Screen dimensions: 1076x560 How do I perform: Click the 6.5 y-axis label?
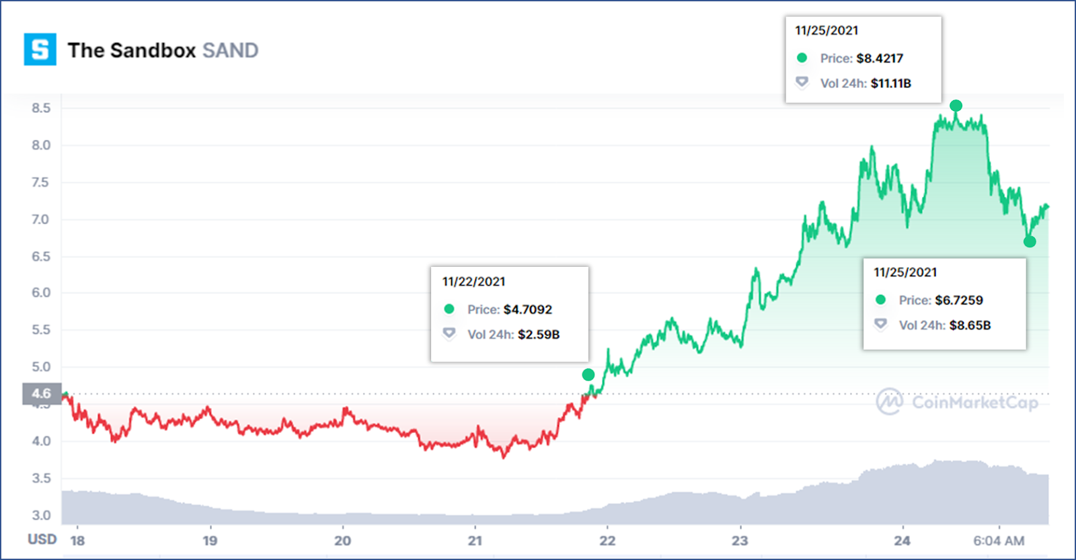click(x=41, y=256)
